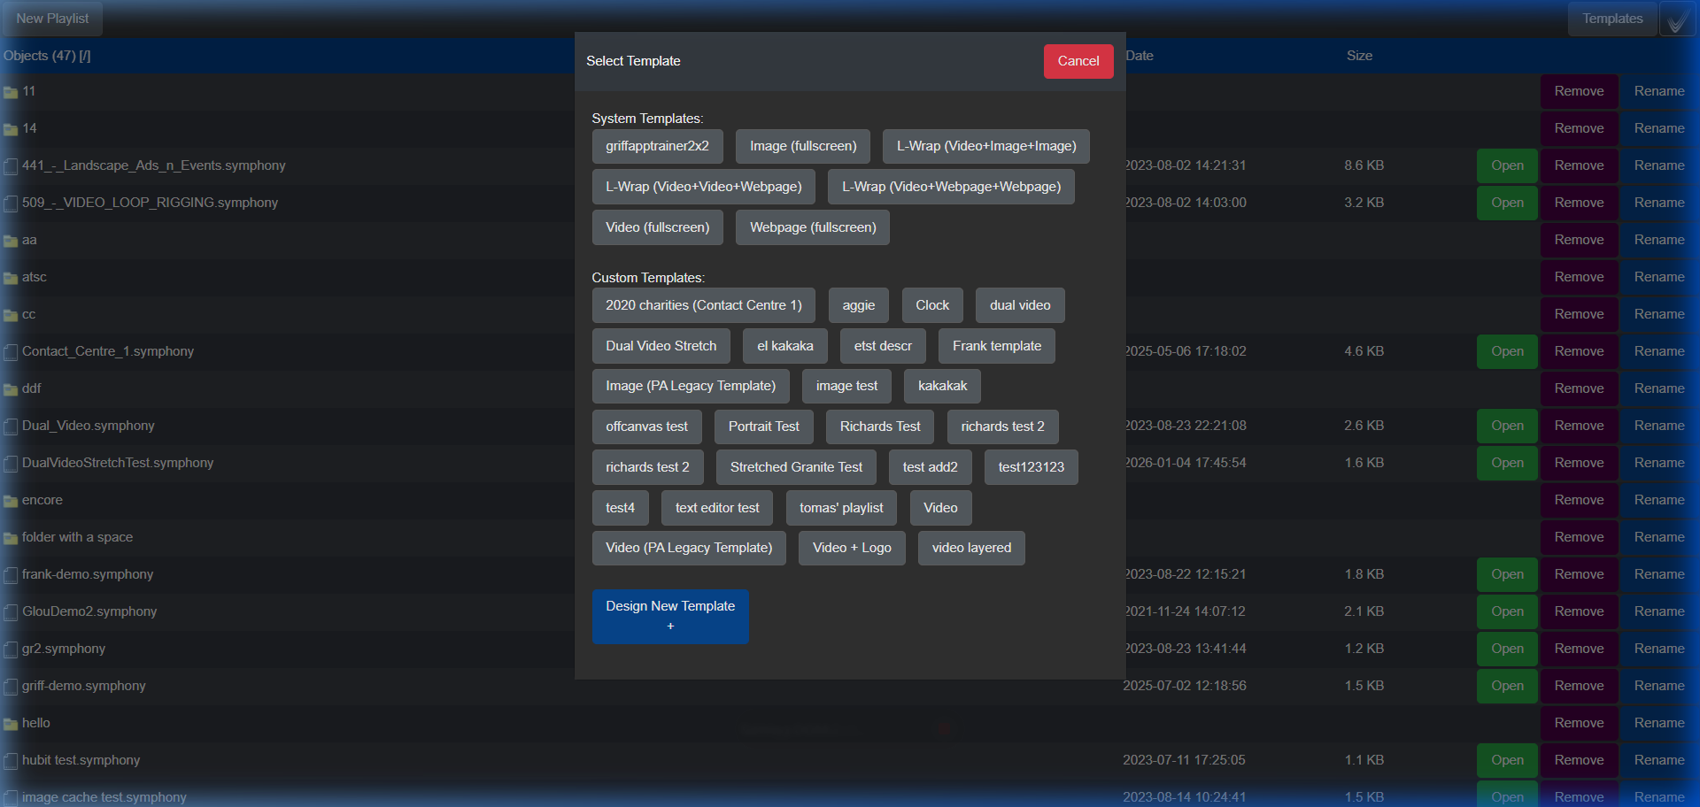Choose L-Wrap (Video+Webpage+Webpage) template
Viewport: 1700px width, 807px height.
pos(951,187)
